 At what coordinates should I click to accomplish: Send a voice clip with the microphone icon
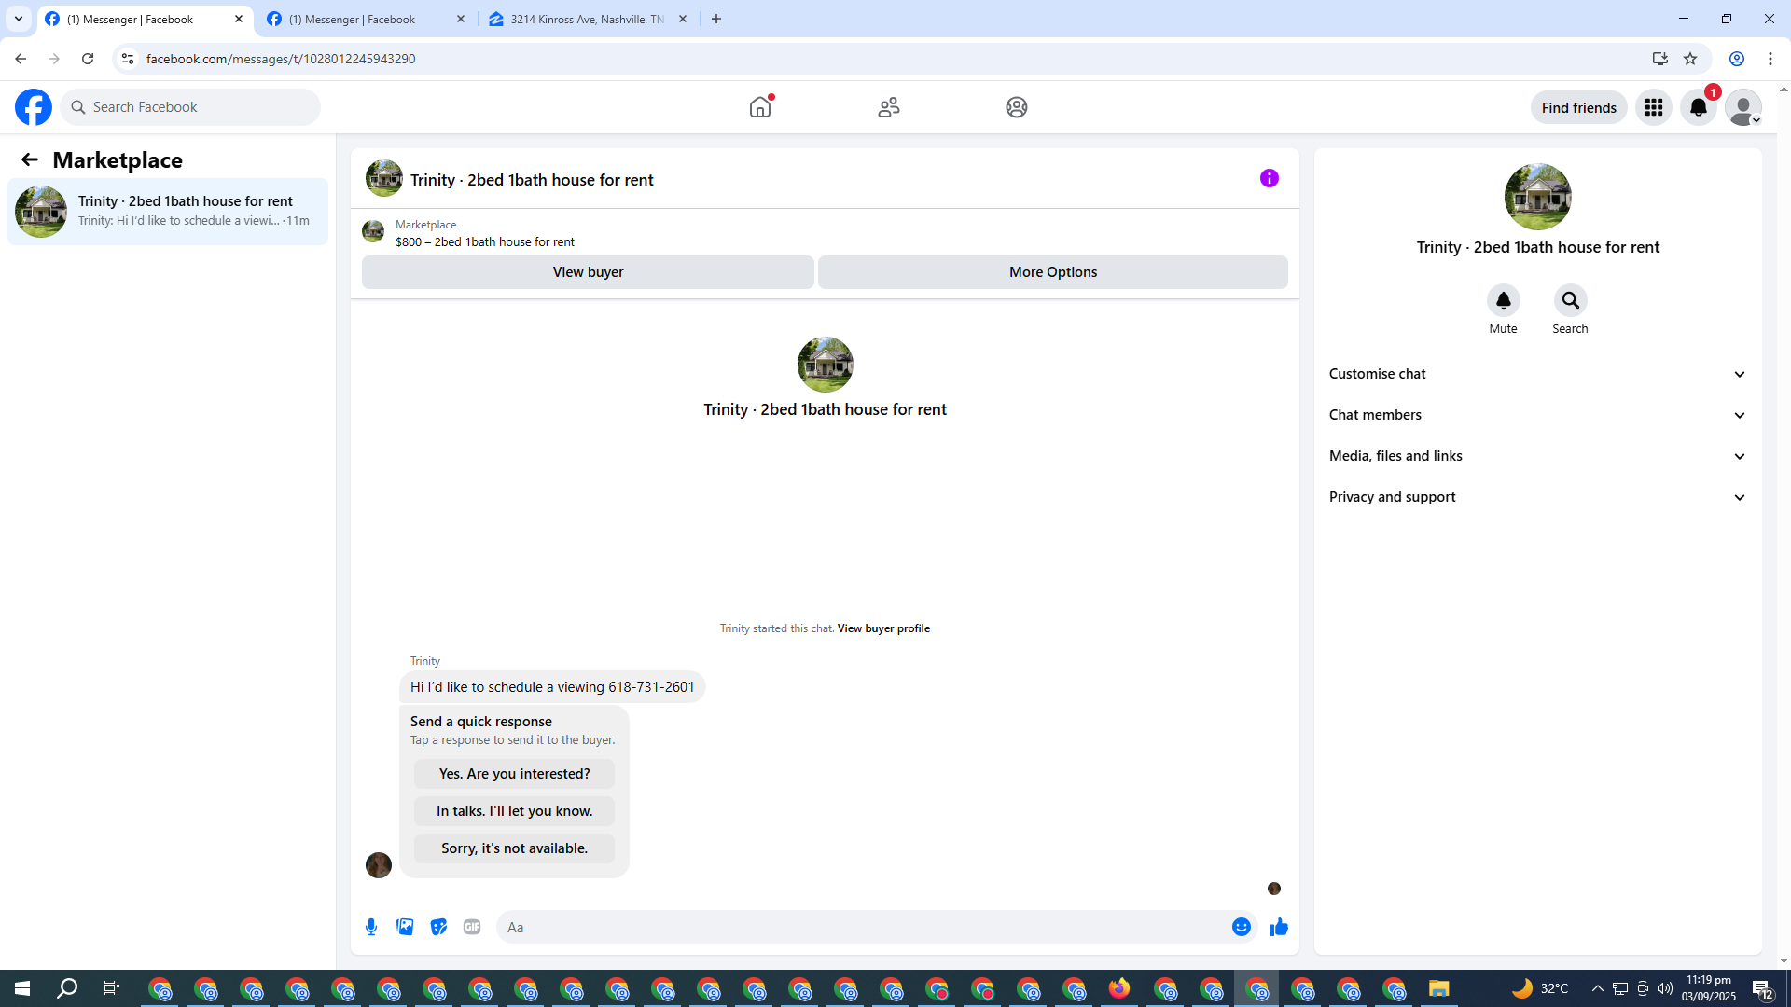[371, 927]
